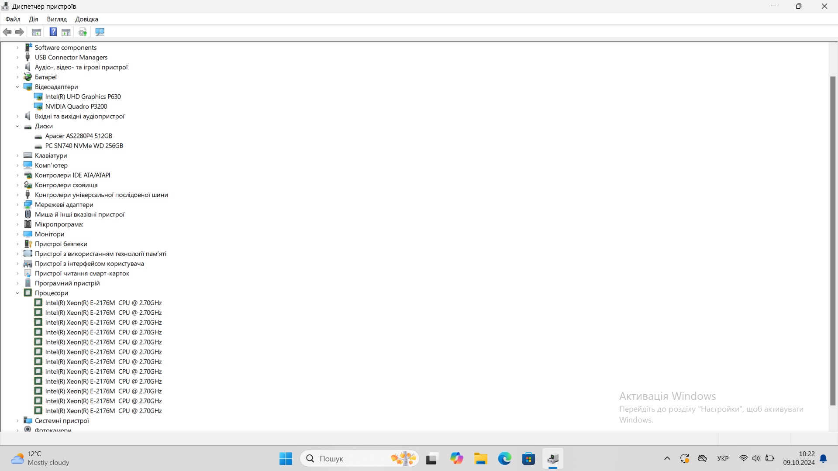Click the notification bell icon

pos(823,458)
